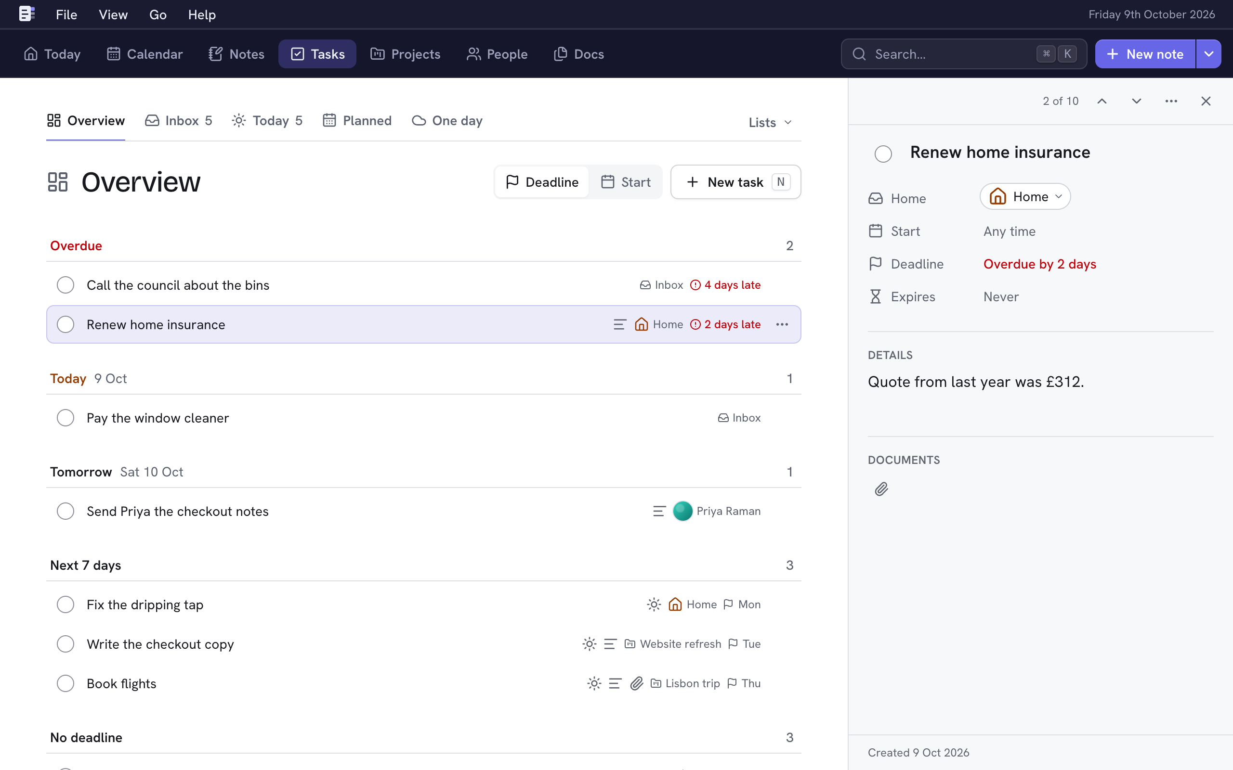Screen dimensions: 1233x770
Task: Click the New note button
Action: tap(1145, 54)
